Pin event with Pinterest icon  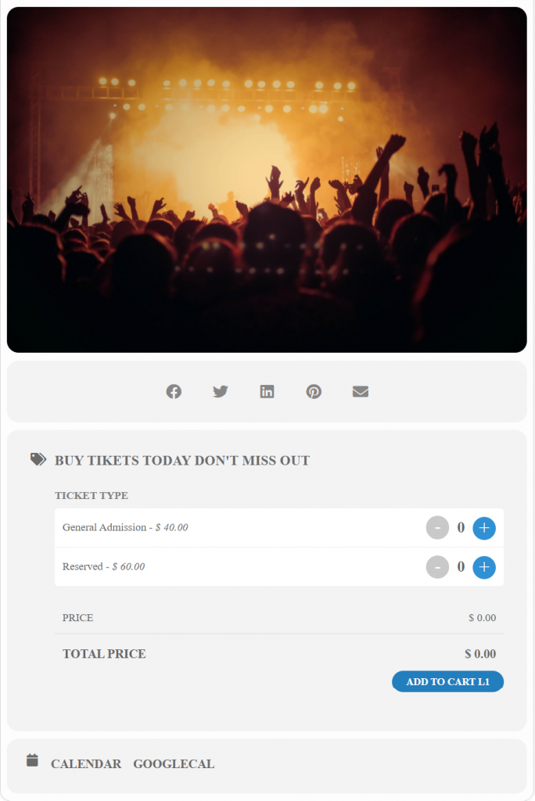[314, 391]
